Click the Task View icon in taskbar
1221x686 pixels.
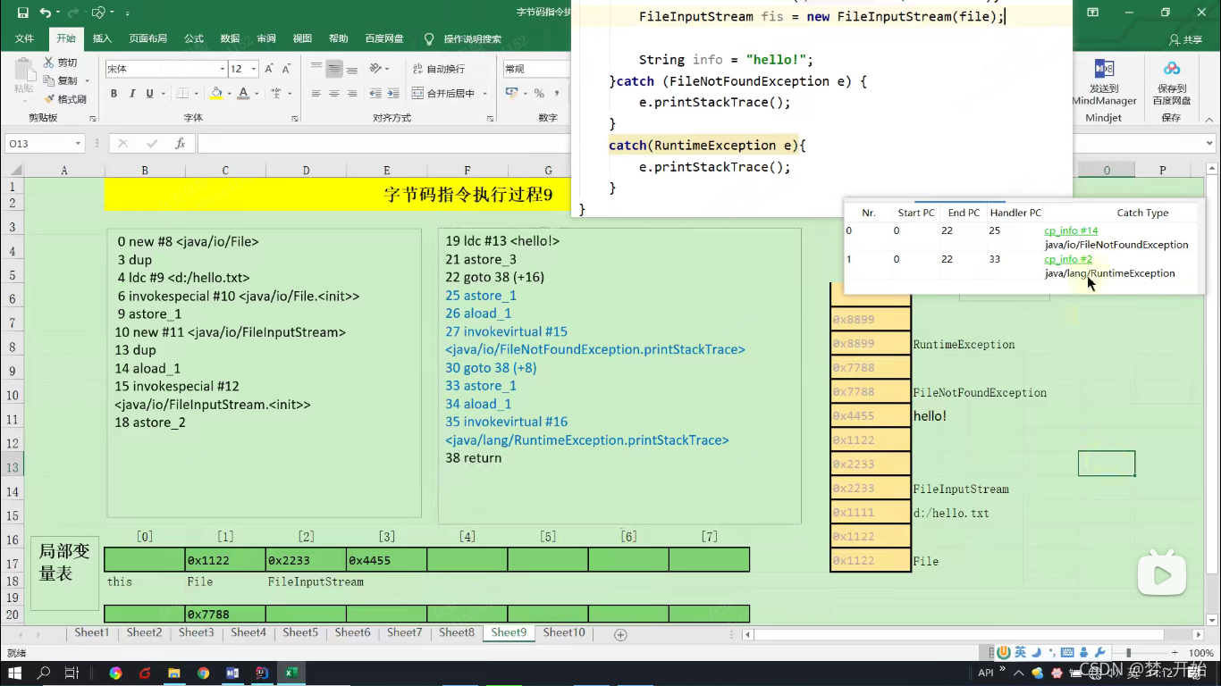[x=72, y=673]
